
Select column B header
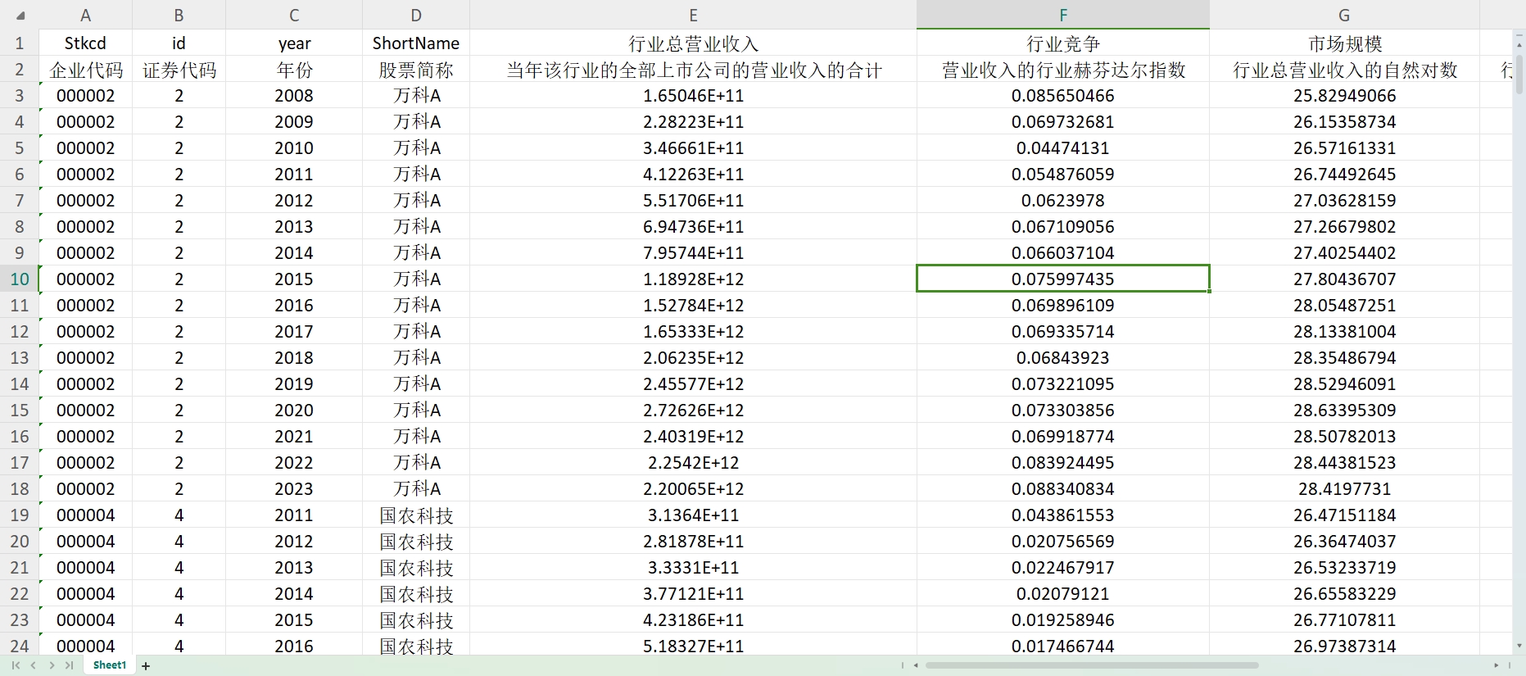pyautogui.click(x=179, y=15)
